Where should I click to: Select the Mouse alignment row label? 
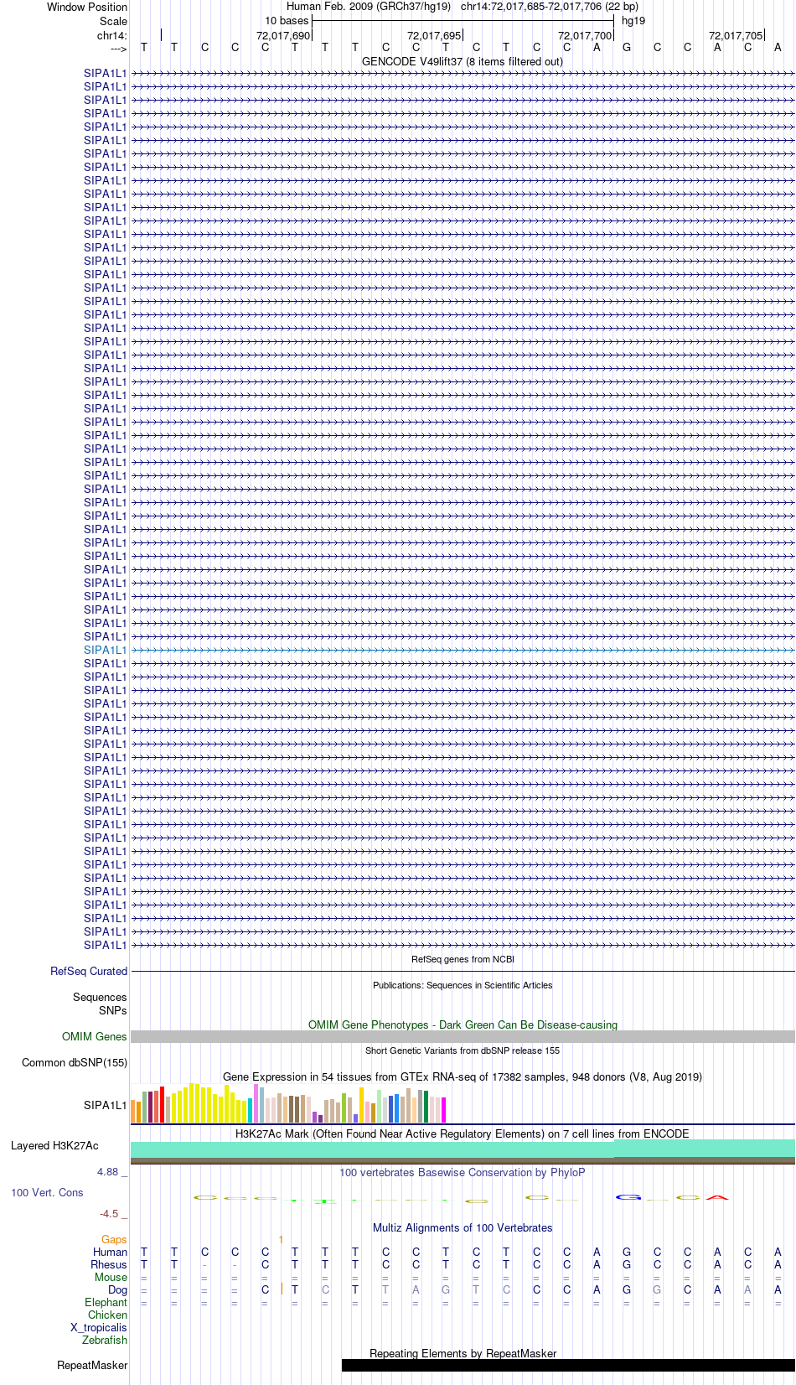pyautogui.click(x=111, y=1277)
